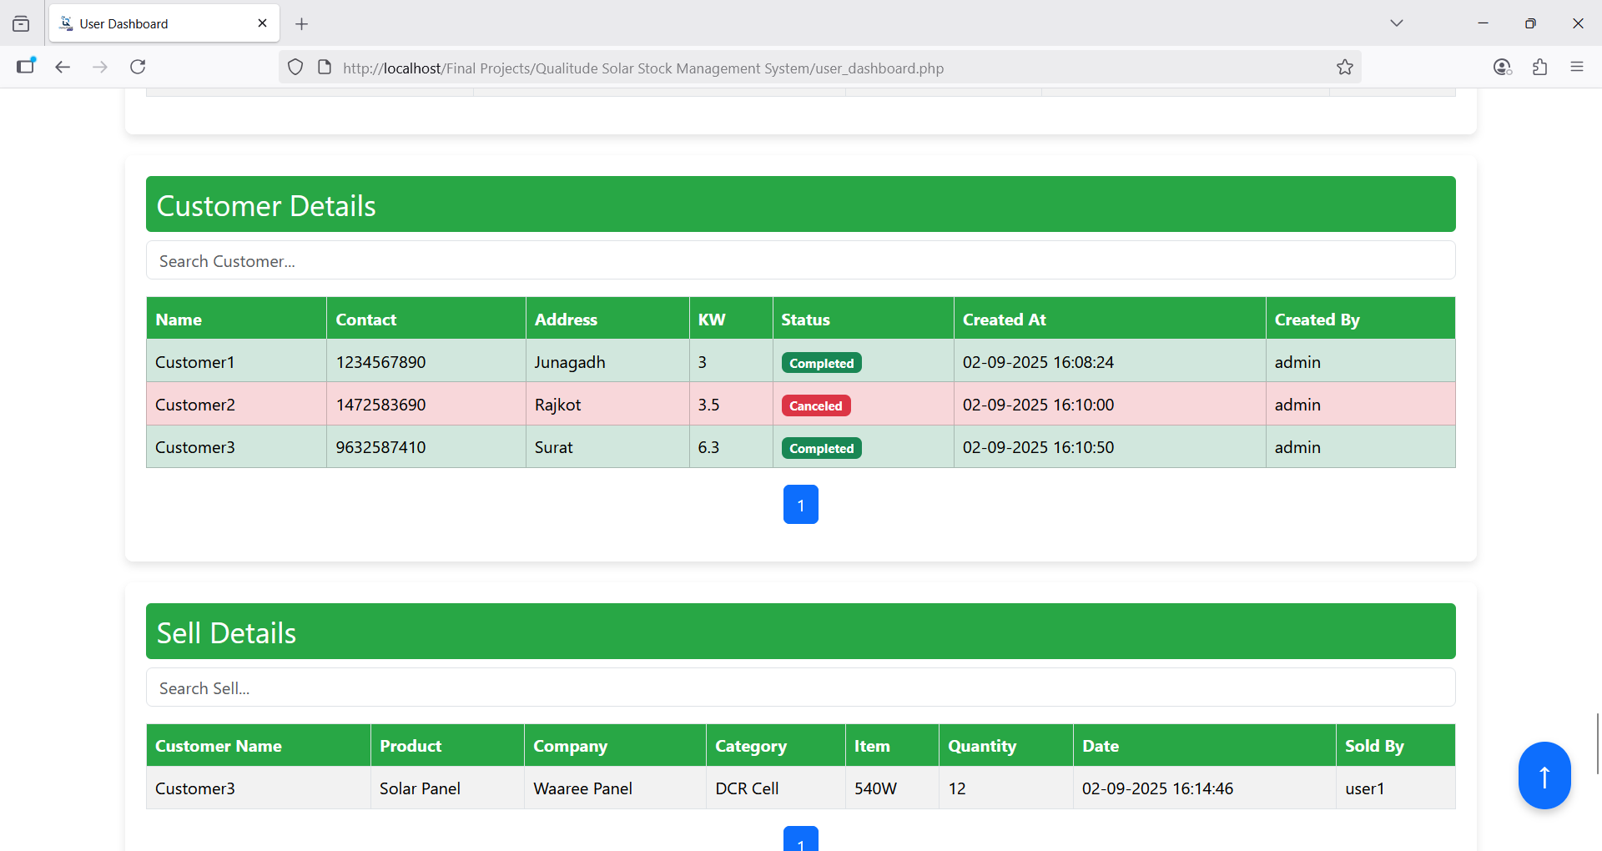Open the extensions puzzle icon
The width and height of the screenshot is (1602, 851).
coord(1539,67)
